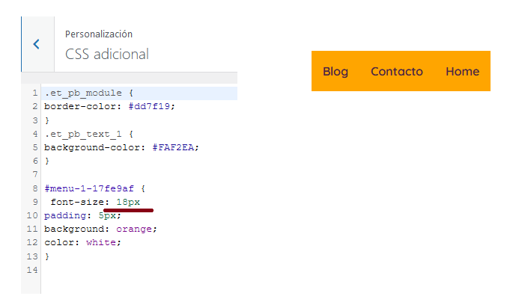This screenshot has height=305, width=507.
Task: Click the #menu-1-17fe9af selector line
Action: point(95,188)
